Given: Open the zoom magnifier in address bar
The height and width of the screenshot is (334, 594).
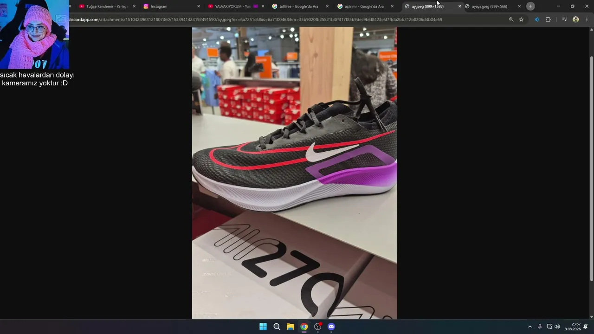Looking at the screenshot, I should (511, 19).
